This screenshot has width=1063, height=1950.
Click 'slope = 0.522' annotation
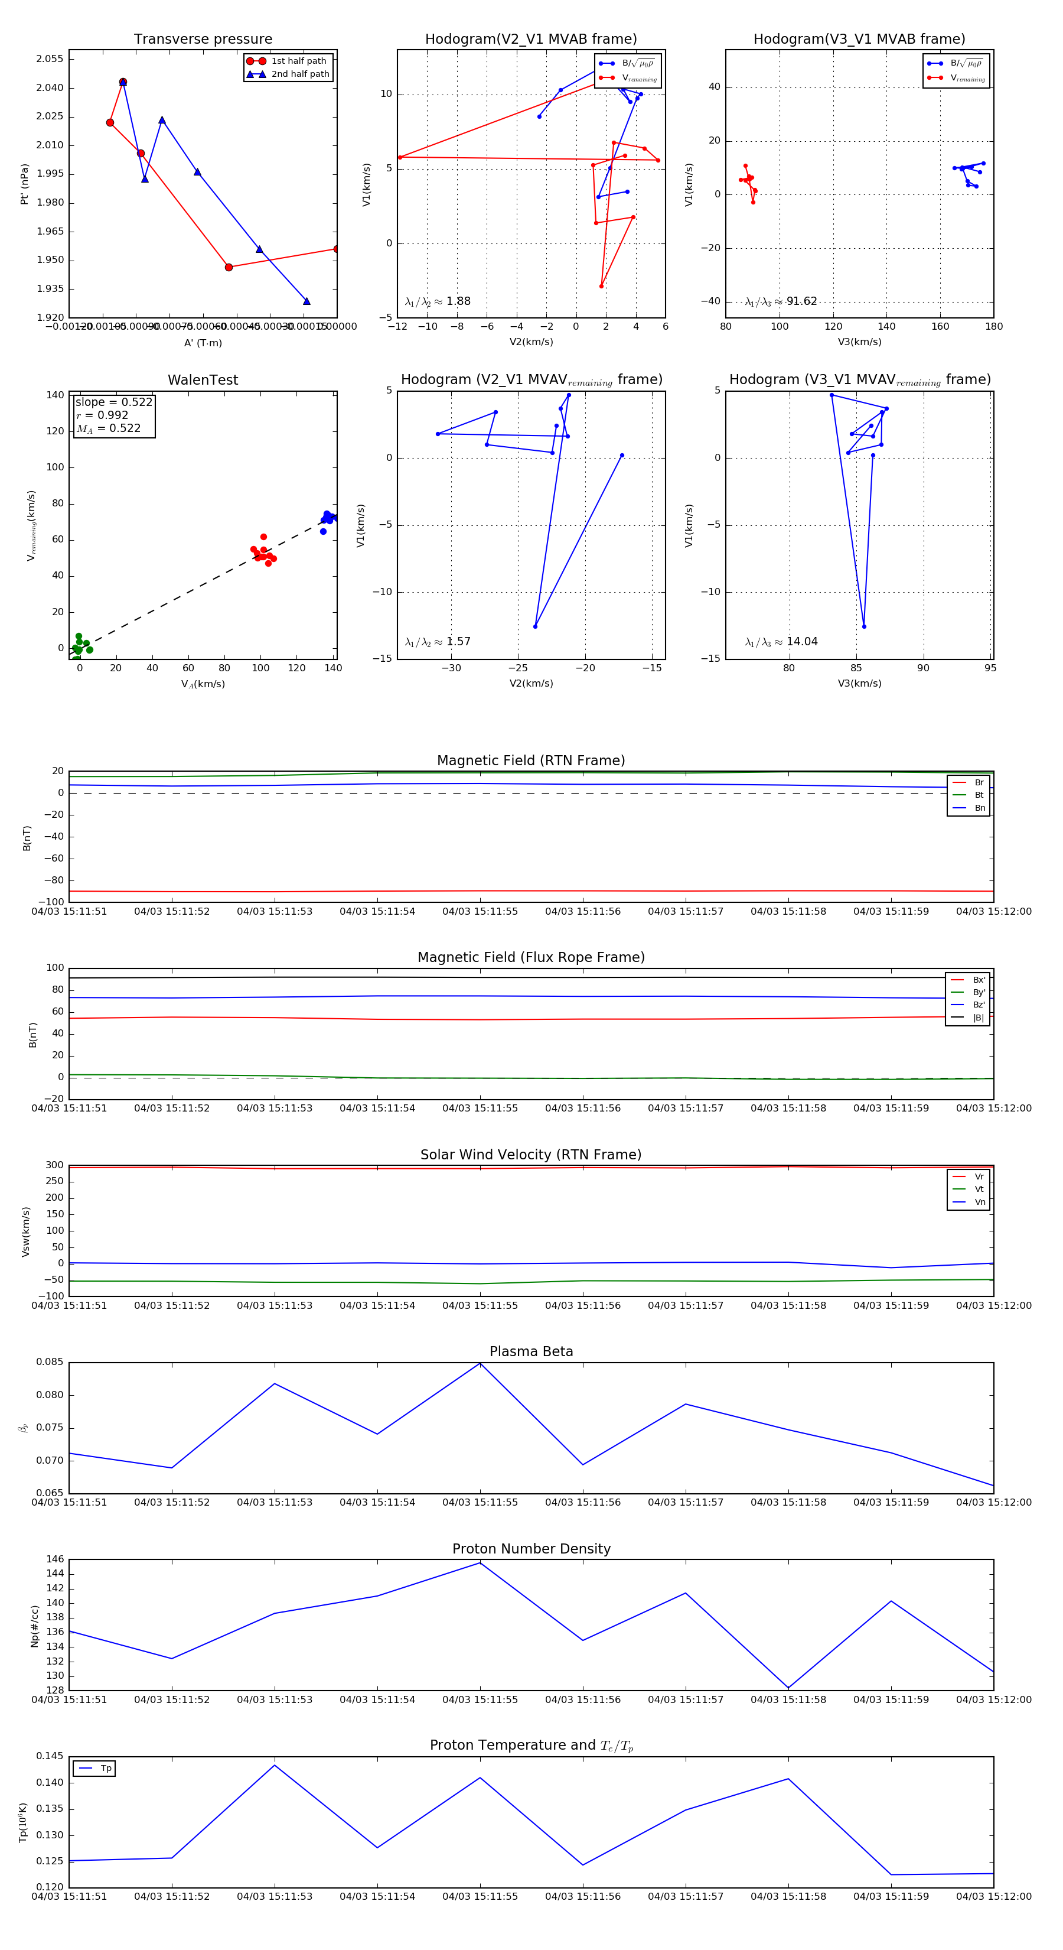point(114,402)
